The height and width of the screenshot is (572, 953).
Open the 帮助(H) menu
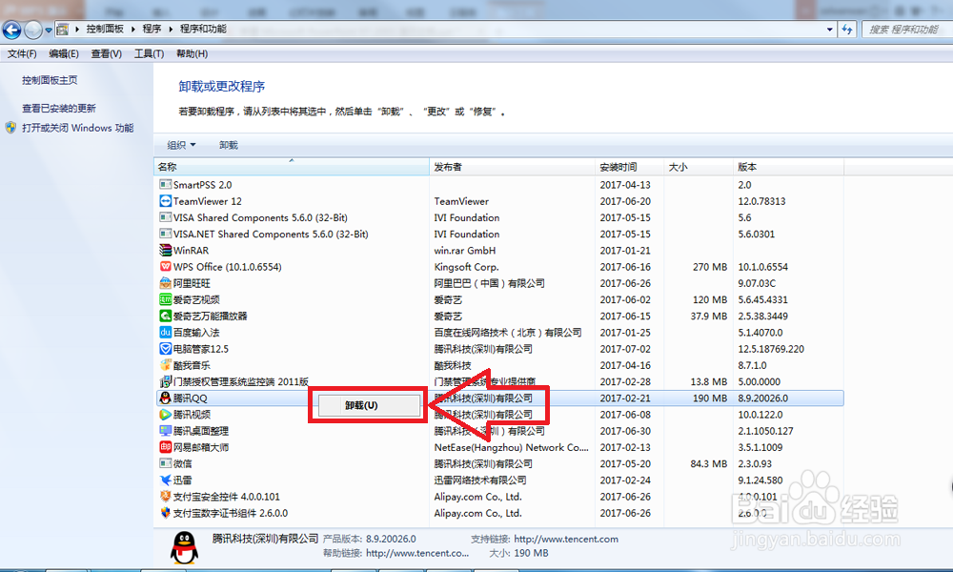point(193,54)
